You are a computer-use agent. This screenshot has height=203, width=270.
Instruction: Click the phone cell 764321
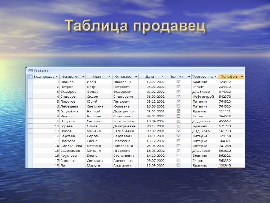pos(231,141)
